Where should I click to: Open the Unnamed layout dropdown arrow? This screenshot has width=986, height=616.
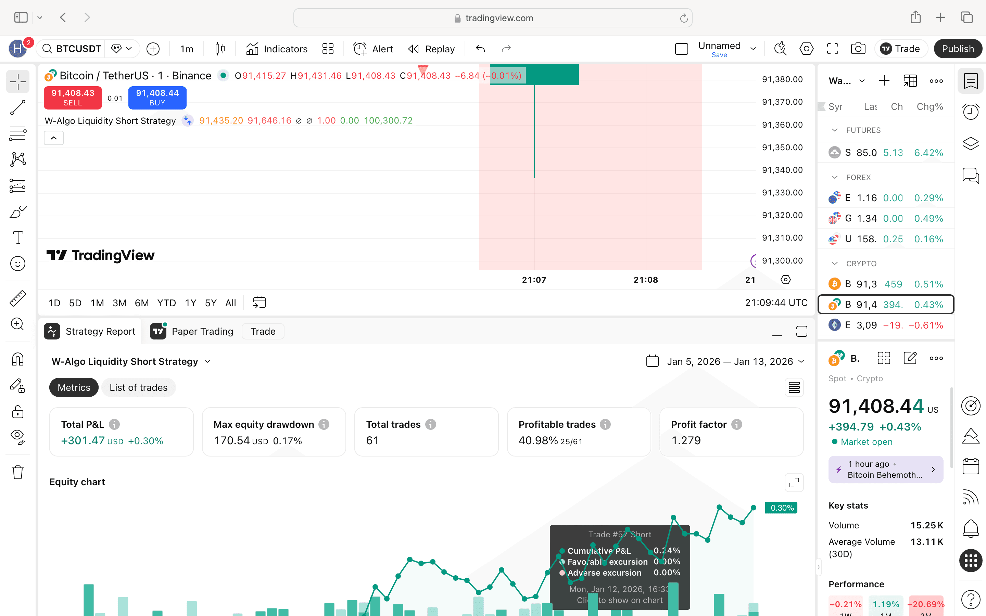(x=753, y=49)
